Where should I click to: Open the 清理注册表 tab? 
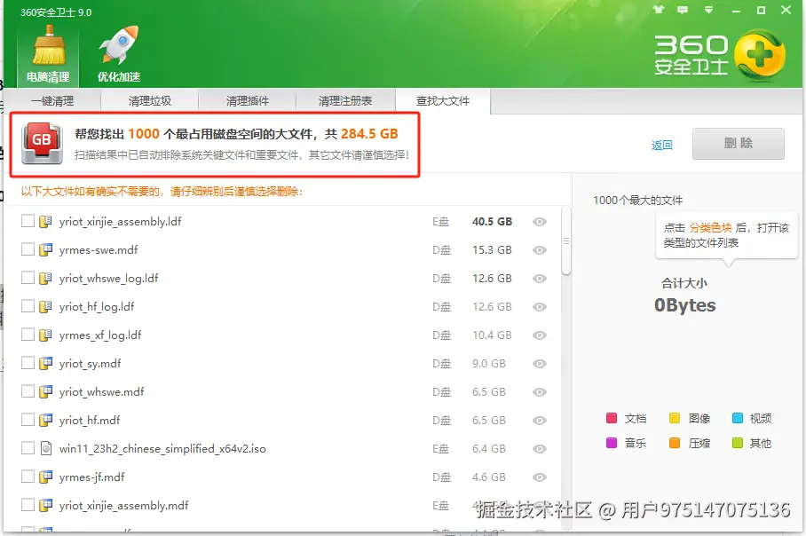[345, 101]
